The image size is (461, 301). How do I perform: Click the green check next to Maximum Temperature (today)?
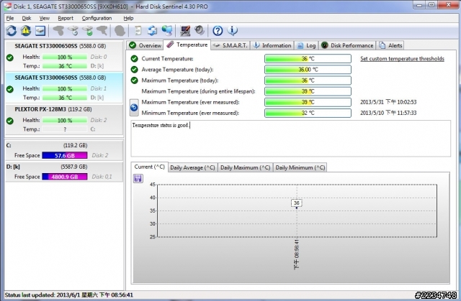(135, 80)
